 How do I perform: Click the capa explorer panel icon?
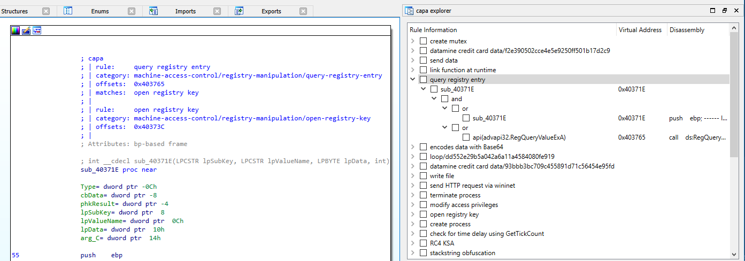click(x=409, y=11)
